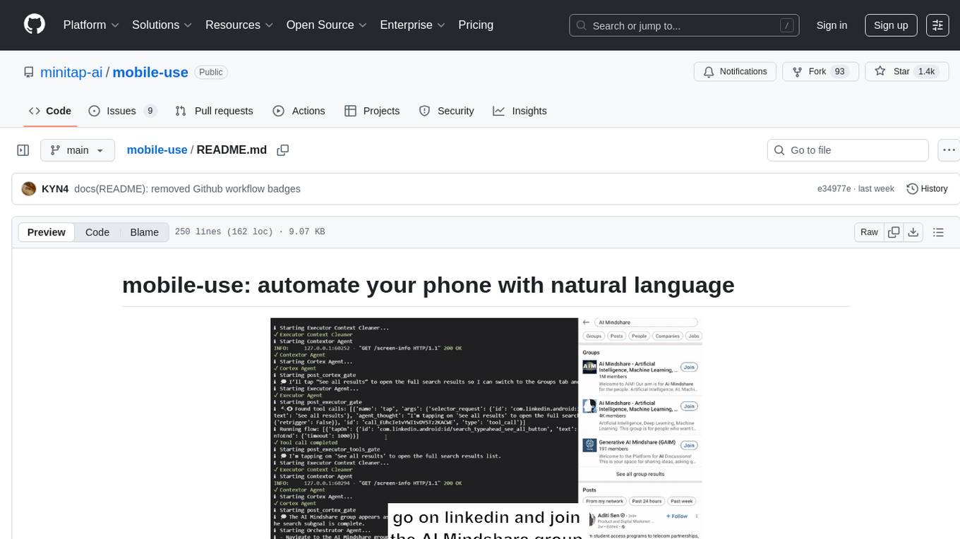Click the Sign in link
Screen dimensions: 960x539
coord(832,25)
